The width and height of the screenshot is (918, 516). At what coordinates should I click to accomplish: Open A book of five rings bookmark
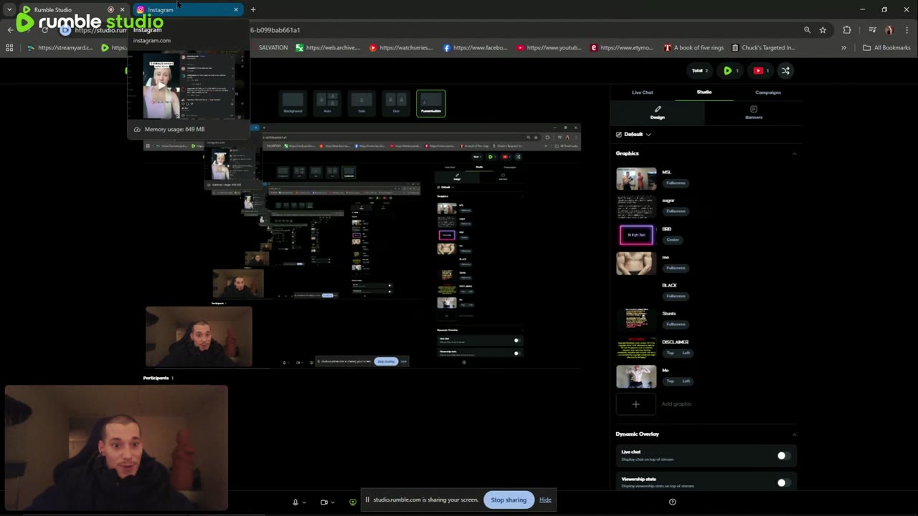pos(694,48)
